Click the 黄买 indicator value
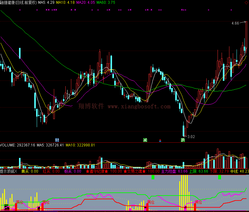 [x=30, y=171]
